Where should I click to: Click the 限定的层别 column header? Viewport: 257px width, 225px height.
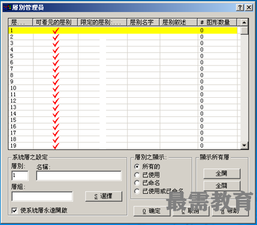tap(102, 22)
